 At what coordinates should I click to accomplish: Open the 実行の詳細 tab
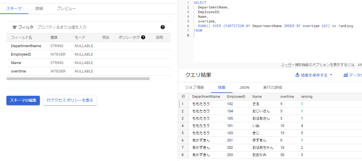click(273, 87)
